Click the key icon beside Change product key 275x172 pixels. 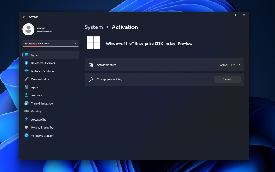(91, 79)
